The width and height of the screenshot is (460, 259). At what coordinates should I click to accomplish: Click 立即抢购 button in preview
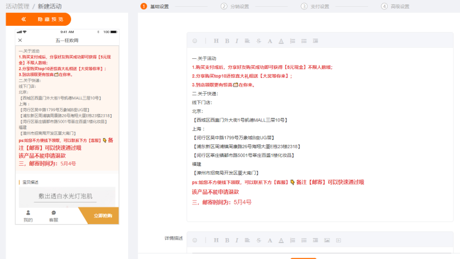point(99,216)
